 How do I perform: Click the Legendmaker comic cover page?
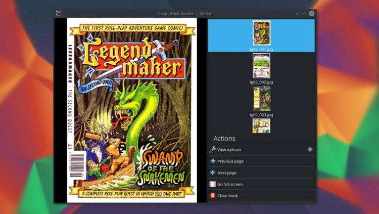pyautogui.click(x=131, y=110)
